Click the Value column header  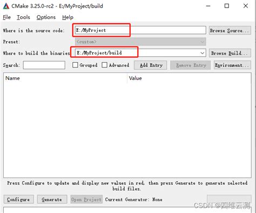point(189,78)
